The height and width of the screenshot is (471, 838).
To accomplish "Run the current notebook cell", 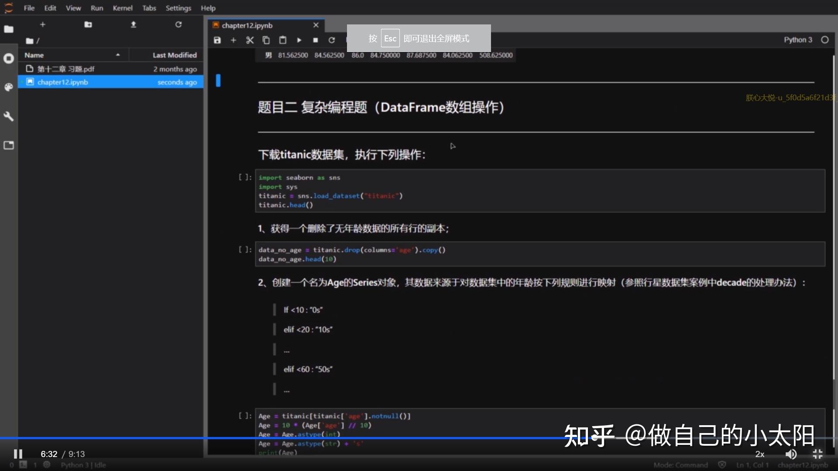I will coord(299,40).
